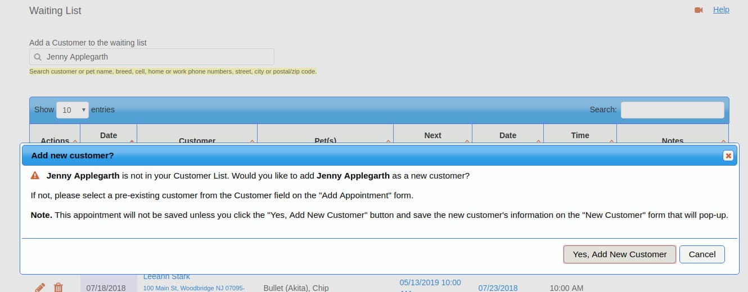Close the Add new customer dialog with X
Viewport: 748px width, 292px height.
[728, 156]
